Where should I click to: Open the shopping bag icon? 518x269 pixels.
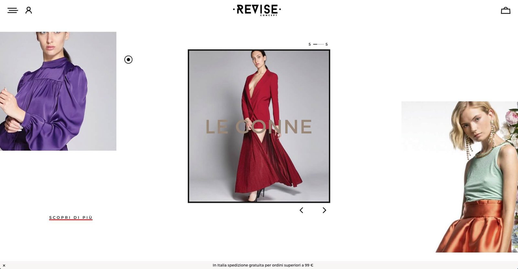(x=505, y=11)
